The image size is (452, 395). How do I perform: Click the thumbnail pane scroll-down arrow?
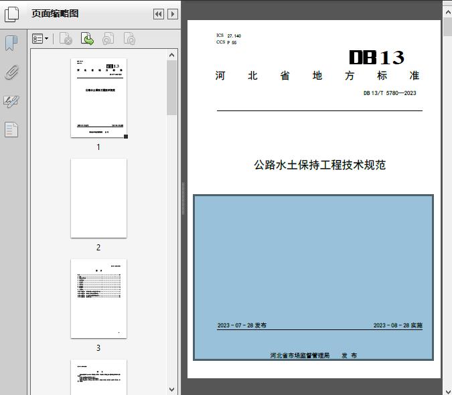pyautogui.click(x=172, y=390)
